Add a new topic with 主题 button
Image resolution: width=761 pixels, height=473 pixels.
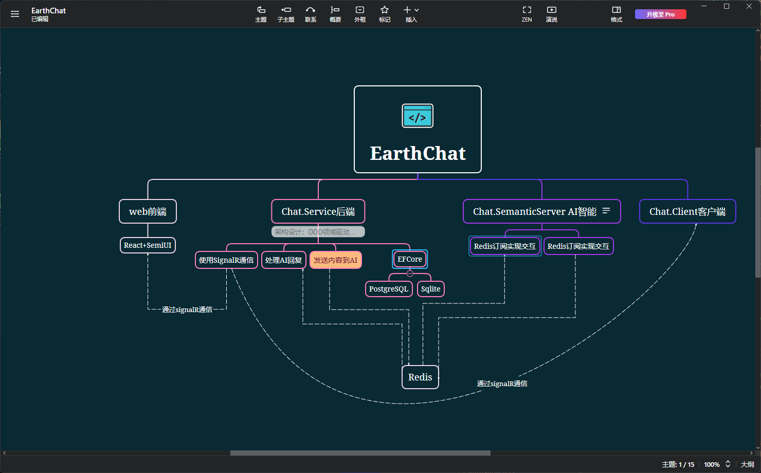(x=261, y=14)
